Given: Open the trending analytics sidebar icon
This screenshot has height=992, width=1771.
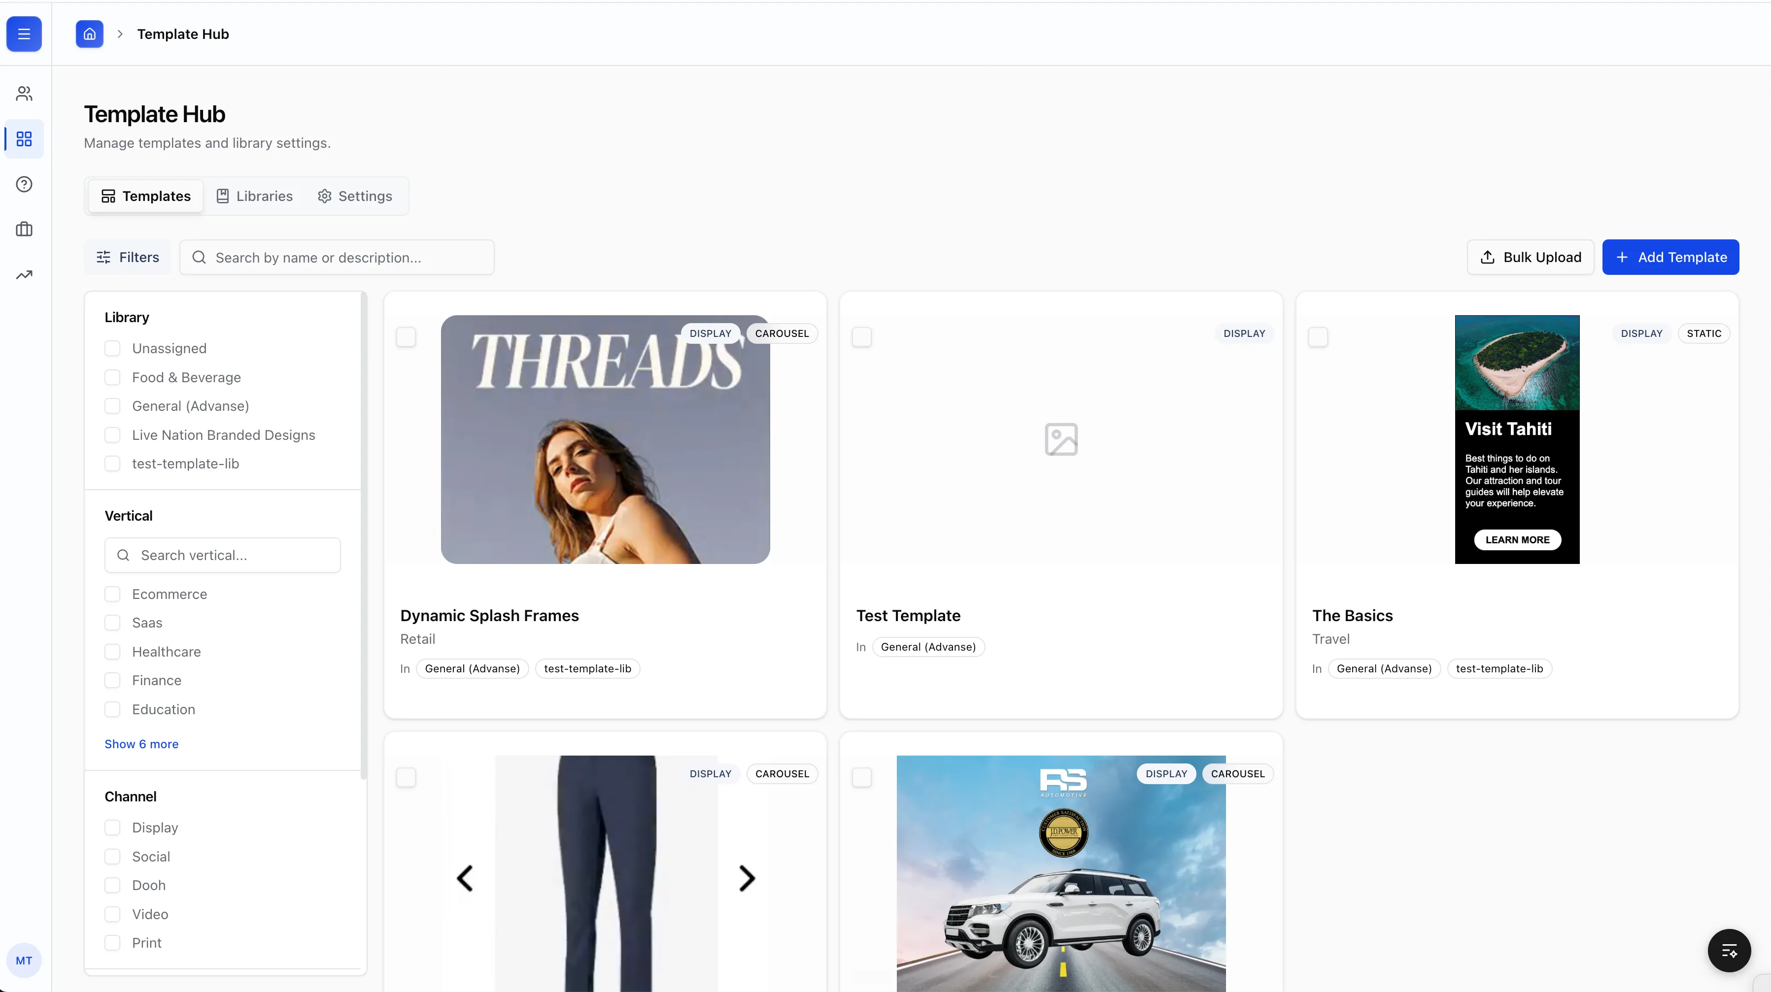Looking at the screenshot, I should [24, 275].
